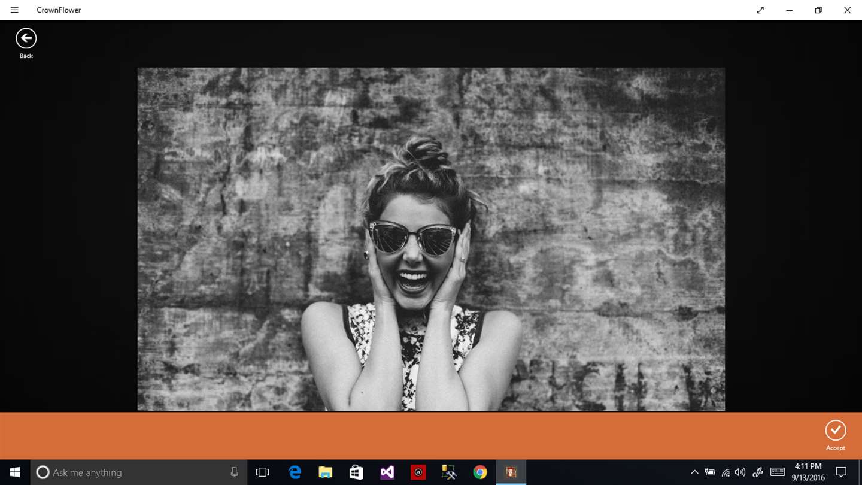Check the battery status icon
Viewport: 862px width, 485px height.
tap(710, 472)
